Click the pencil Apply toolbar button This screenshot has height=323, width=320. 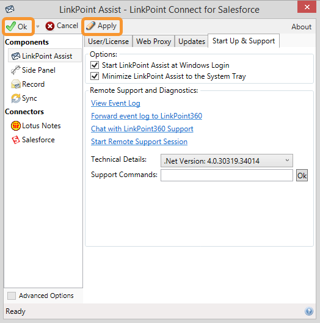[102, 26]
